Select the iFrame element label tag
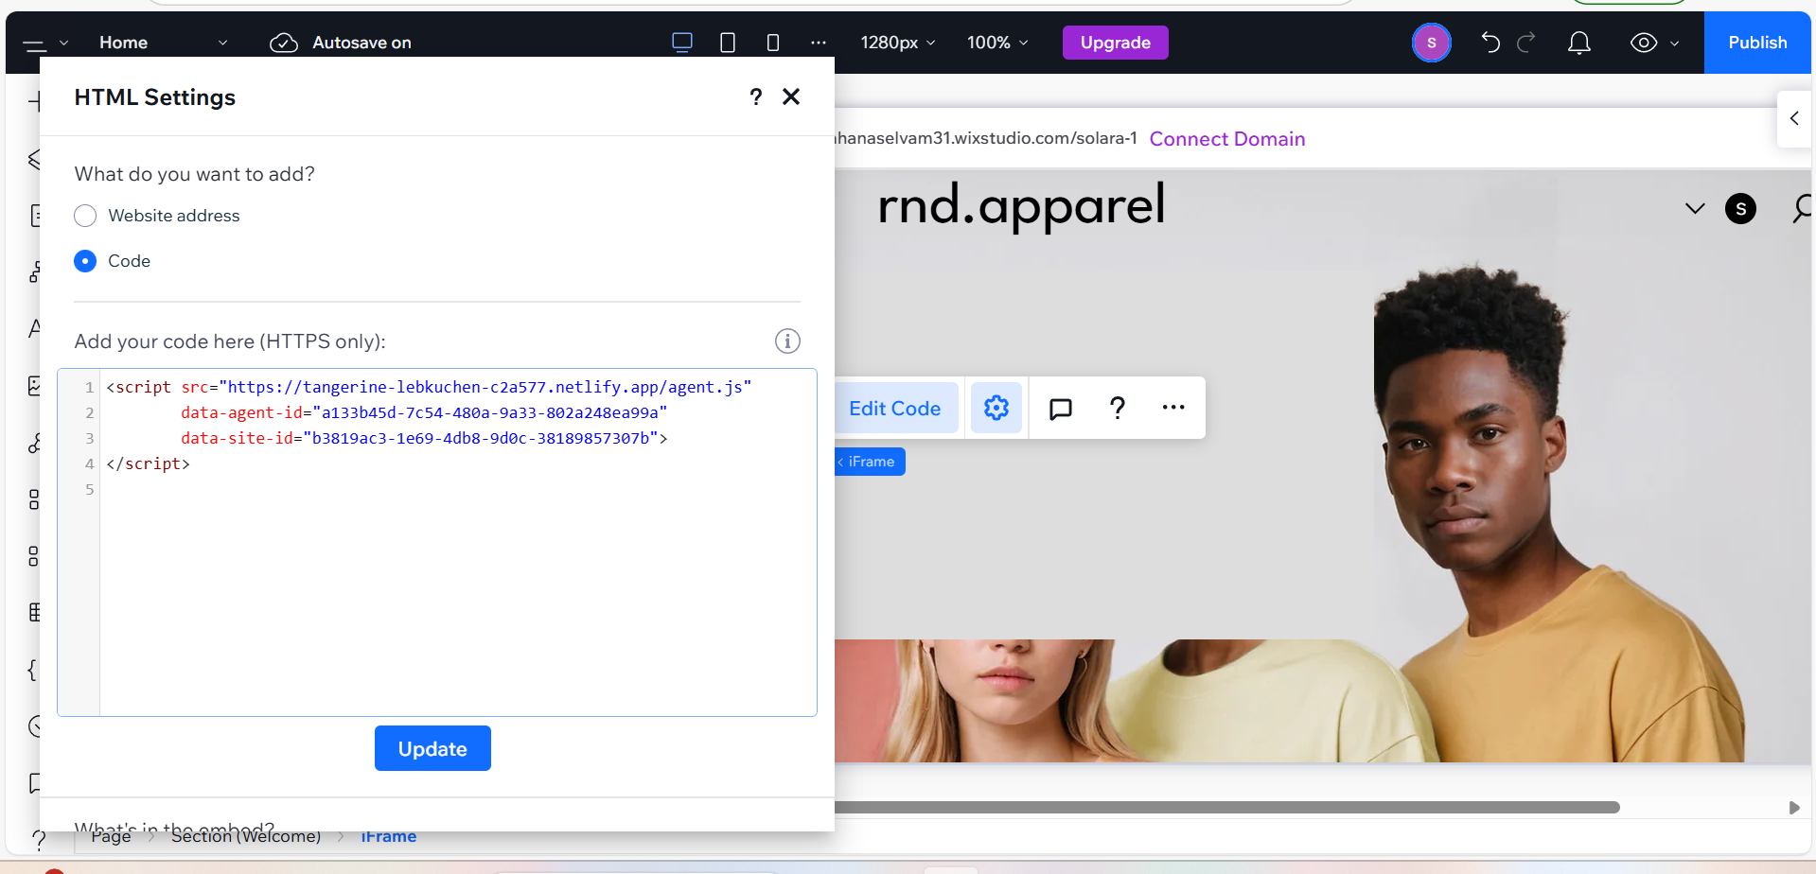The image size is (1816, 874). click(870, 462)
